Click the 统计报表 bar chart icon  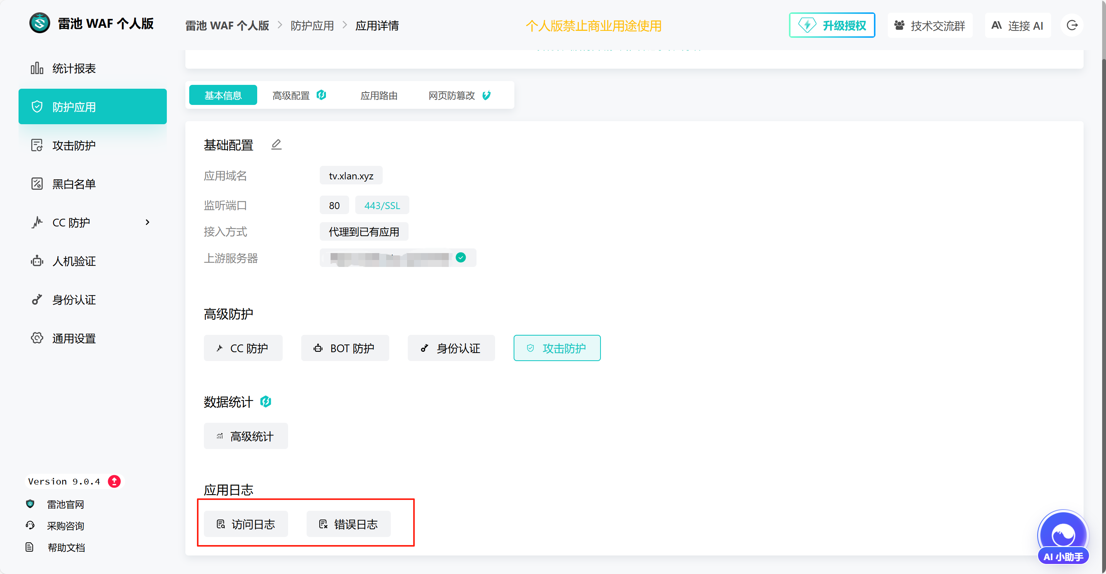coord(37,68)
